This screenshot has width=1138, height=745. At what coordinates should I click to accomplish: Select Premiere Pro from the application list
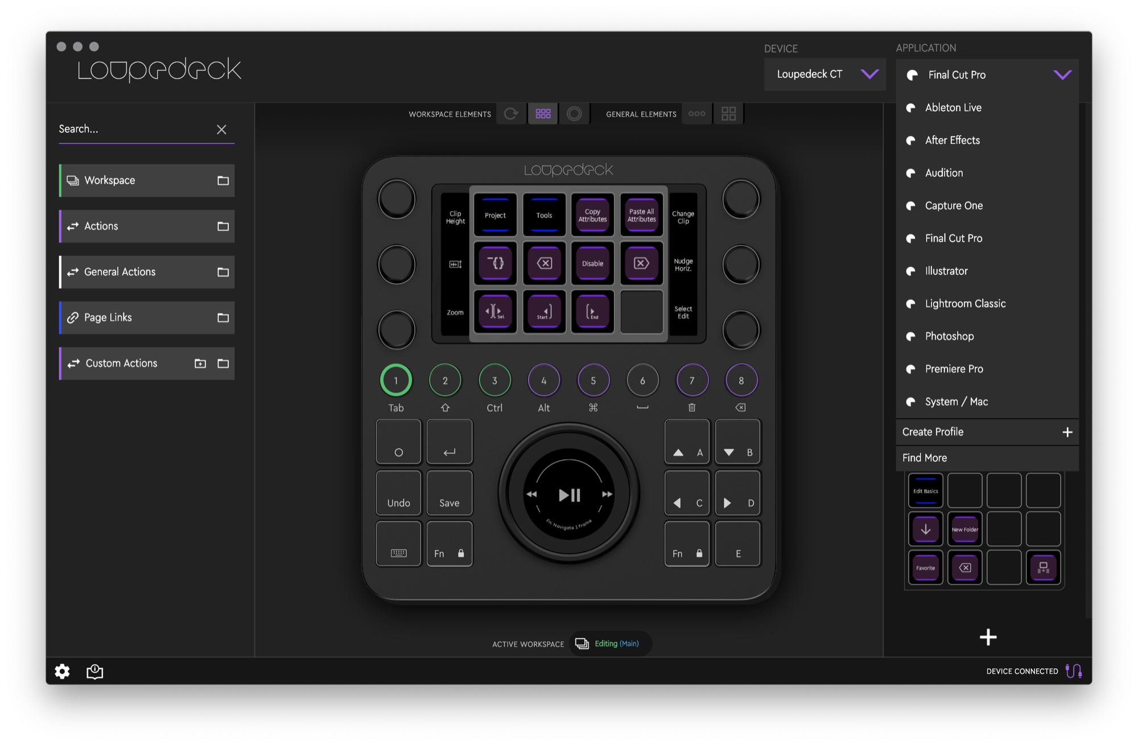click(954, 369)
